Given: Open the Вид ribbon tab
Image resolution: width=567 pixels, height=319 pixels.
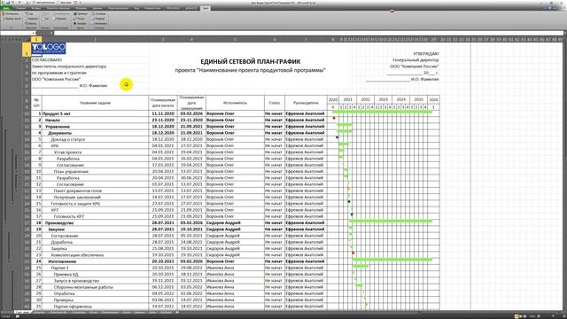Looking at the screenshot, I should [x=136, y=8].
